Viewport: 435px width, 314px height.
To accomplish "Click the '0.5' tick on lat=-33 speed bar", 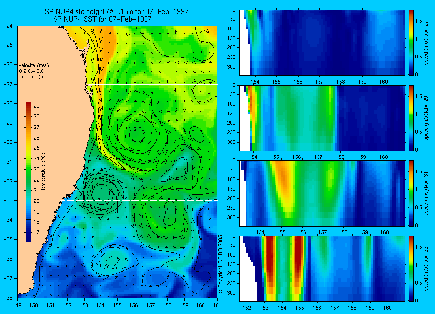I will [419, 283].
